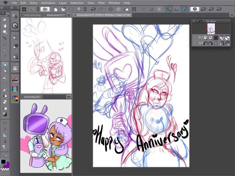
Task: Open canvas tab list dropdown at far right
Action: (x=231, y=15)
